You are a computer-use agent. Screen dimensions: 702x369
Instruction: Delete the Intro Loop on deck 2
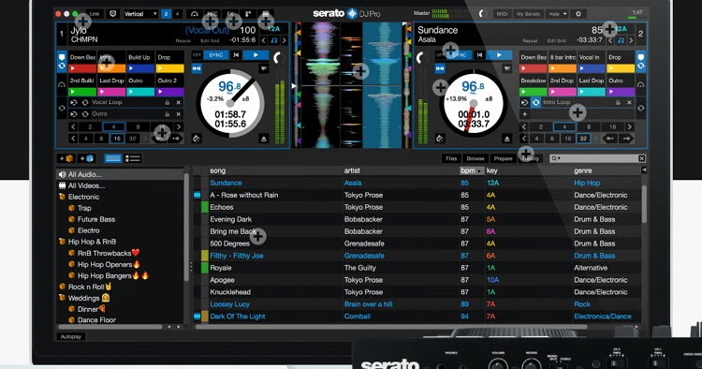click(x=629, y=102)
